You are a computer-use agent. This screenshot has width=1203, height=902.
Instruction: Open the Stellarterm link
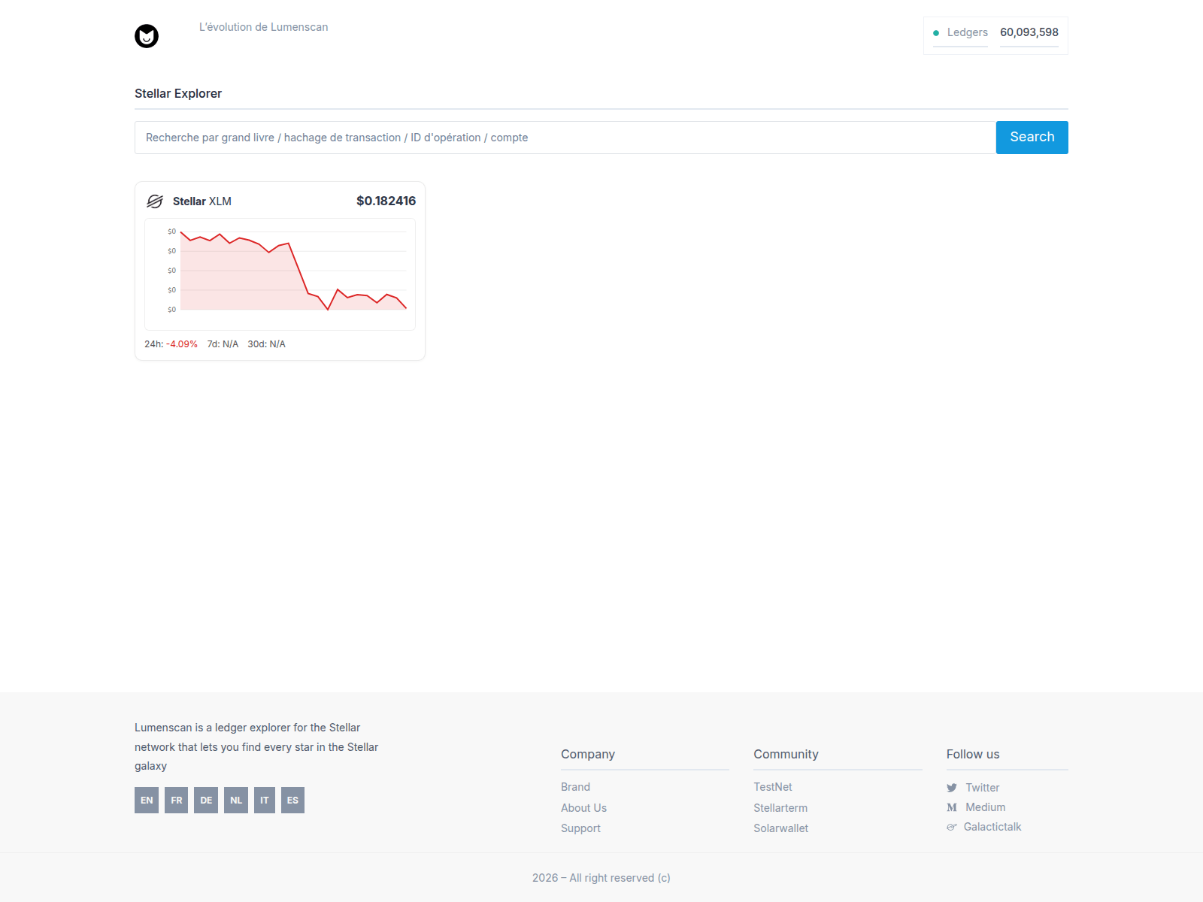780,808
